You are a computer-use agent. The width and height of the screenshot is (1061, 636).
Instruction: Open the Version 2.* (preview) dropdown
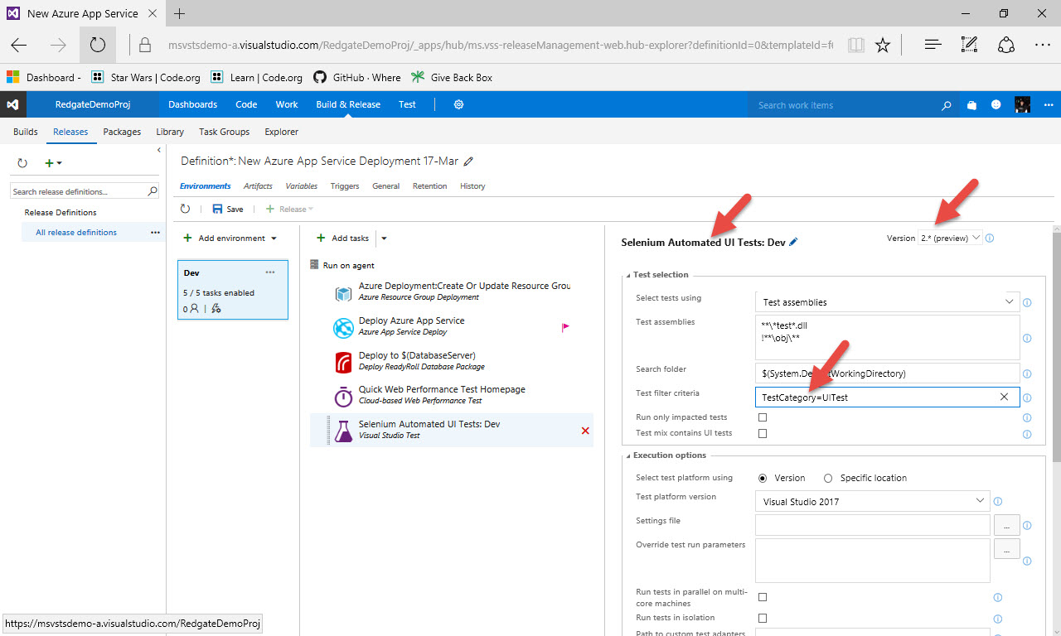coord(950,238)
